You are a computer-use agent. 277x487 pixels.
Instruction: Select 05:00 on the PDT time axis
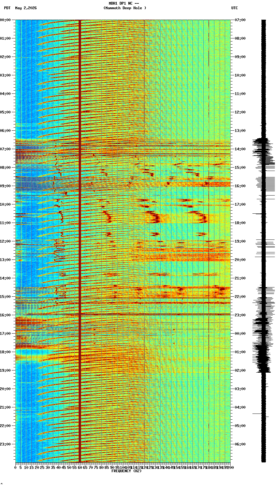[x=6, y=112]
